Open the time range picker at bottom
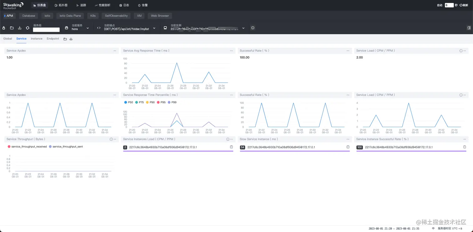473x232 pixels. 394,229
